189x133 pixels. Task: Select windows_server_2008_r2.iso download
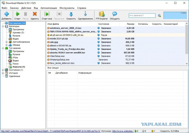pyautogui.click(x=116, y=28)
